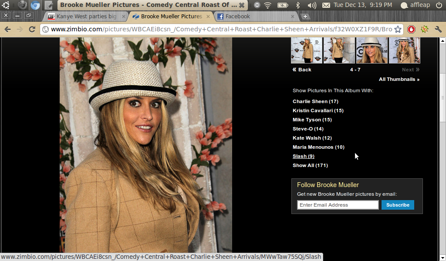Open the red ad-blocker extension icon
This screenshot has width=446, height=261.
[x=411, y=29]
